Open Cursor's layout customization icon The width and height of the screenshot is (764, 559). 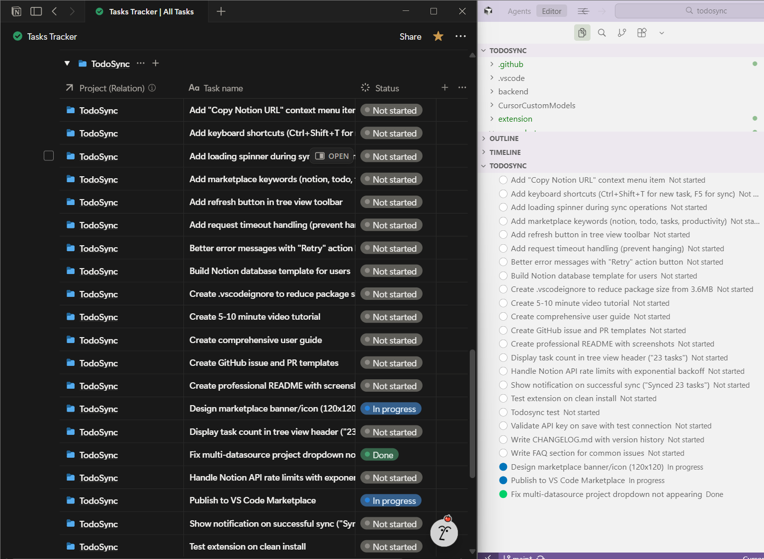tap(583, 11)
